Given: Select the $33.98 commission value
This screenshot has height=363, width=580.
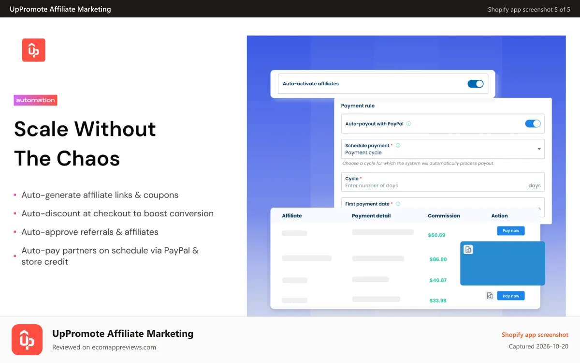Looking at the screenshot, I should coord(438,301).
